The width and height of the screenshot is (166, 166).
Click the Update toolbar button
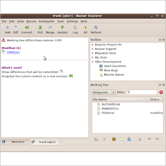pyautogui.click(x=62, y=30)
